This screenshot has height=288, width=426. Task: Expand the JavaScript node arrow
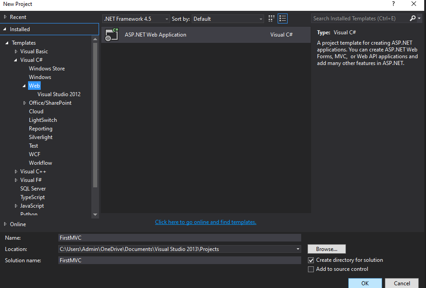click(16, 206)
